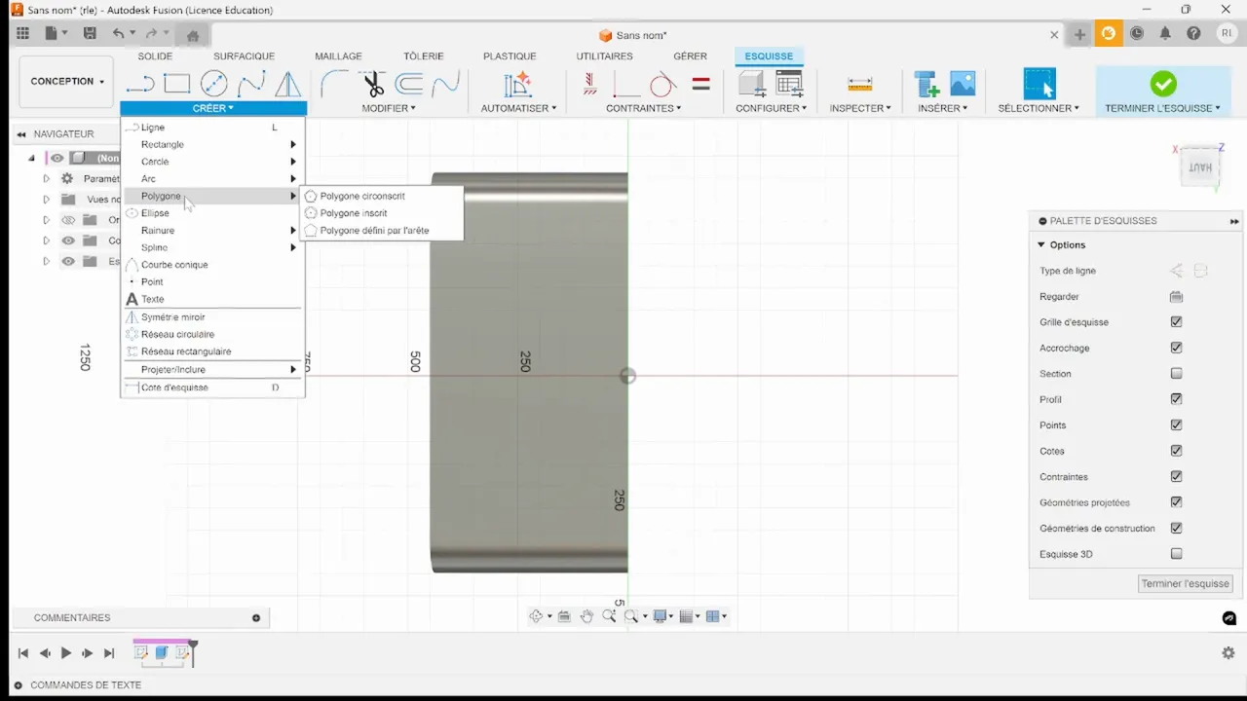
Task: Select the Ligne tool in the toolbar
Action: pos(139,85)
